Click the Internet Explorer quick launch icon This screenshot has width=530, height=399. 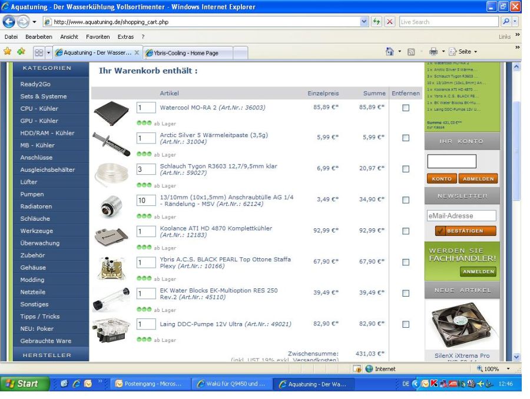point(77,384)
